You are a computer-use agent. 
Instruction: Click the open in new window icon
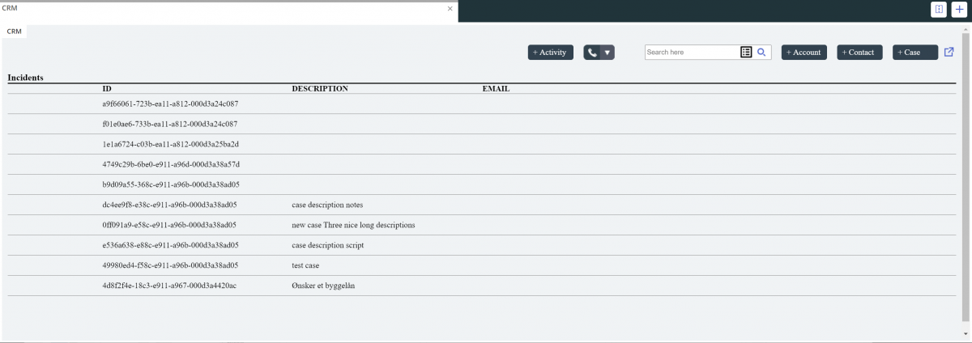949,53
